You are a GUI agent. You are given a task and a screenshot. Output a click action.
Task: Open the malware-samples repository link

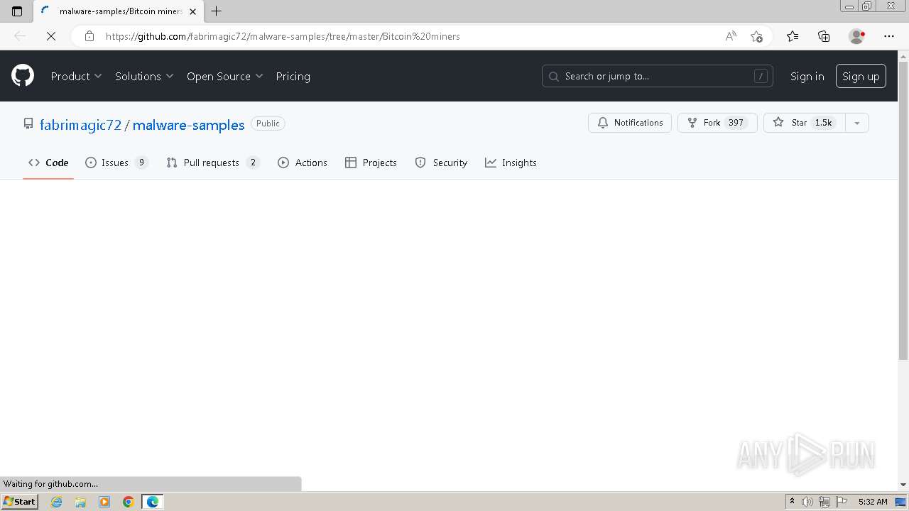pyautogui.click(x=188, y=124)
